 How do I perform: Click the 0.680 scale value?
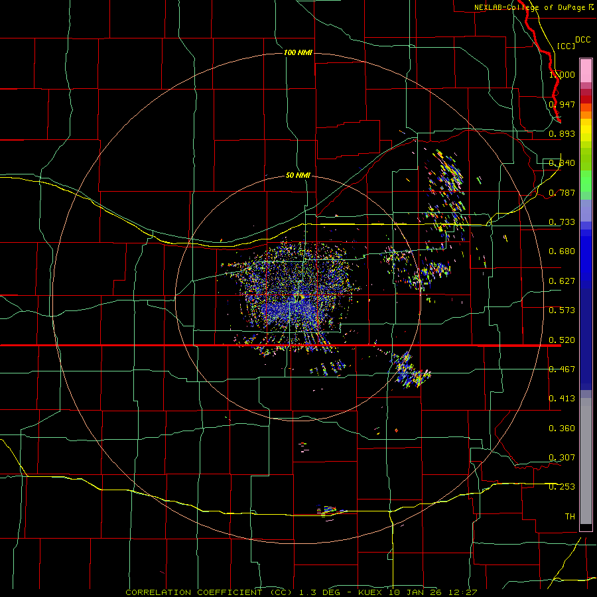[x=562, y=251]
